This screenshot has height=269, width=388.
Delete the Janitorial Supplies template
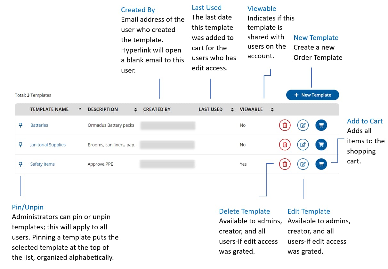click(x=285, y=145)
